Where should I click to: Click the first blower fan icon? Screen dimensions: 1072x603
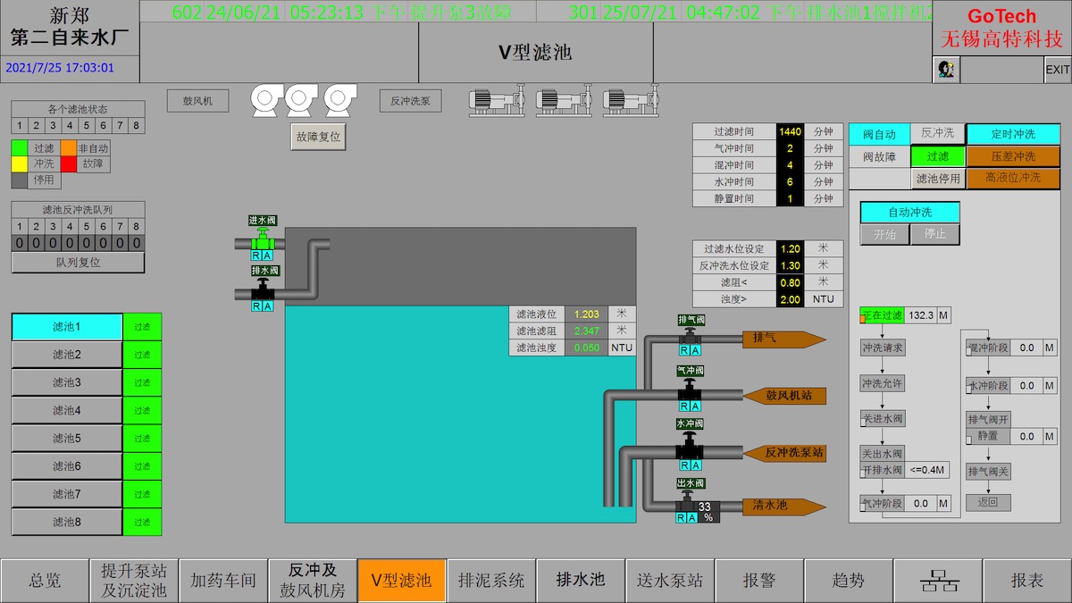pos(266,100)
